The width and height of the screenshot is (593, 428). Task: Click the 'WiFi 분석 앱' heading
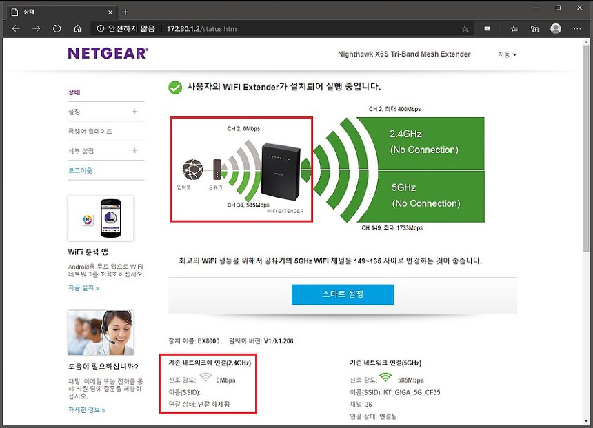(88, 252)
